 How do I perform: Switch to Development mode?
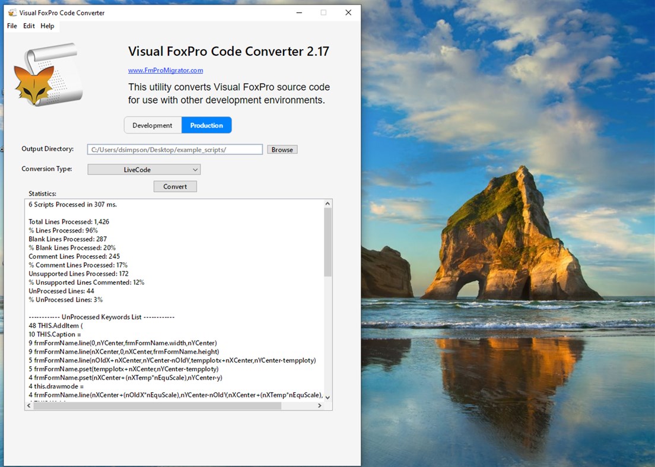152,125
